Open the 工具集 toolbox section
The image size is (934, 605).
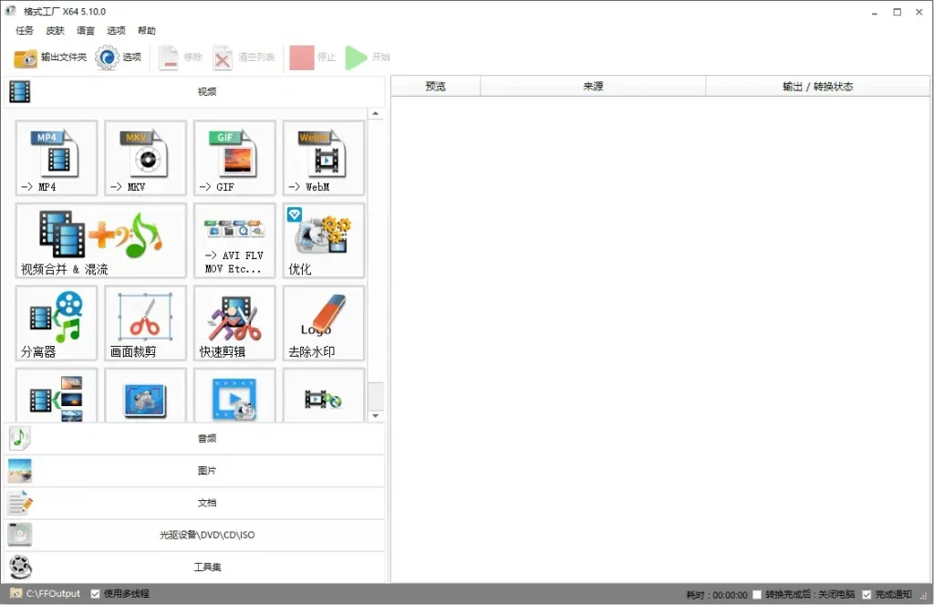(x=205, y=567)
